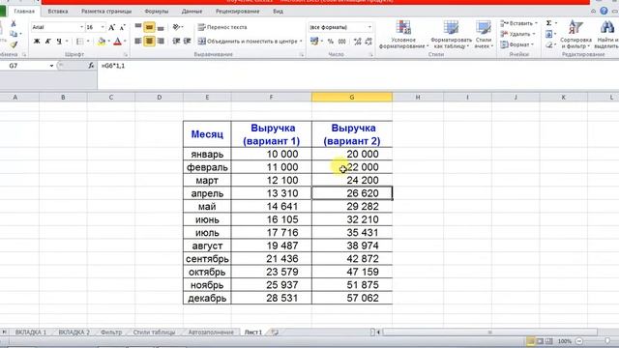Viewport: 619px width, 348px height.
Task: Click the insert function fx icon
Action: click(91, 66)
